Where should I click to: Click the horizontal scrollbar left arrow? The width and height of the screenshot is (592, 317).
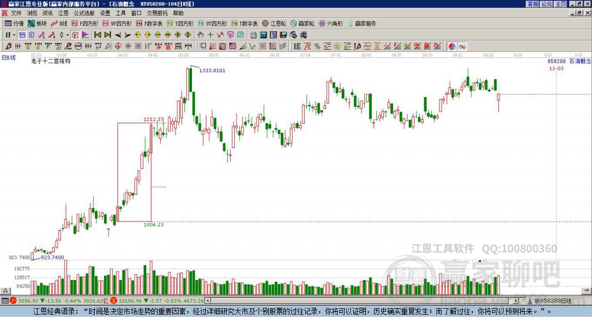click(208, 301)
